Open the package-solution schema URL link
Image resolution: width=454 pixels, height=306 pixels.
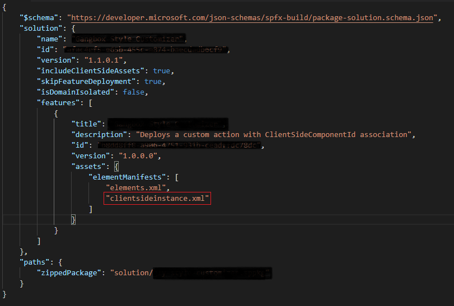[252, 18]
